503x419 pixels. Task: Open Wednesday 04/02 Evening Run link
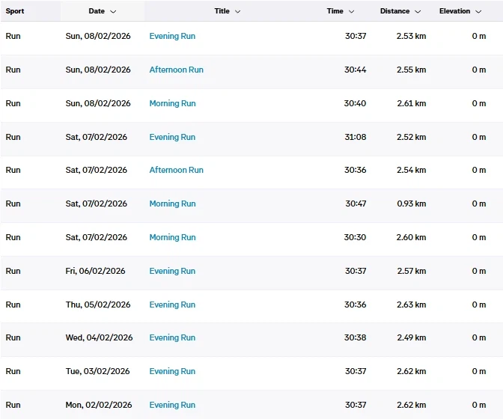(172, 337)
